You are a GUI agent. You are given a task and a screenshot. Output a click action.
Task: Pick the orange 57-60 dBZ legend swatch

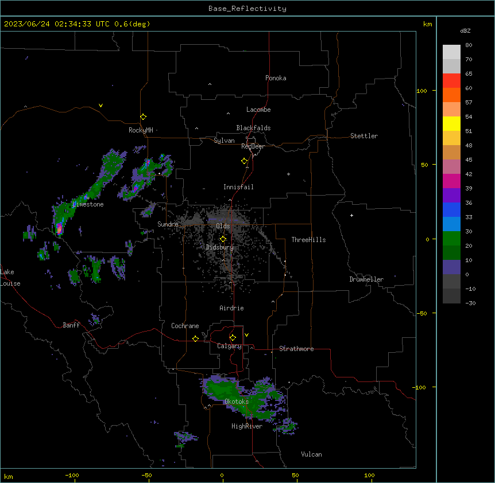pyautogui.click(x=451, y=95)
